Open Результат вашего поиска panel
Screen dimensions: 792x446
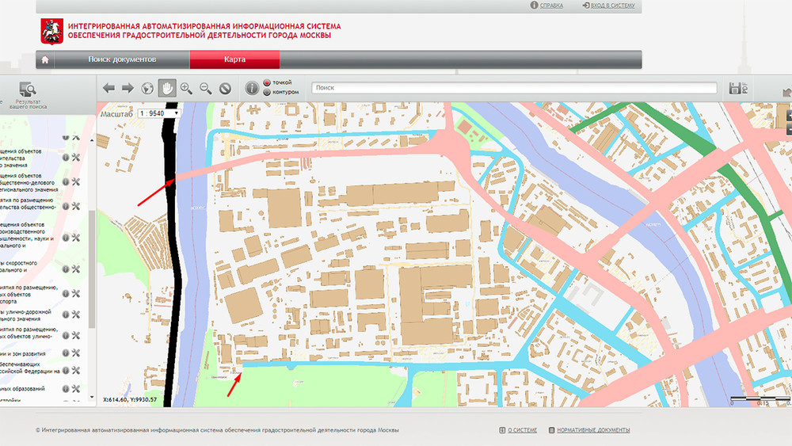coord(28,96)
